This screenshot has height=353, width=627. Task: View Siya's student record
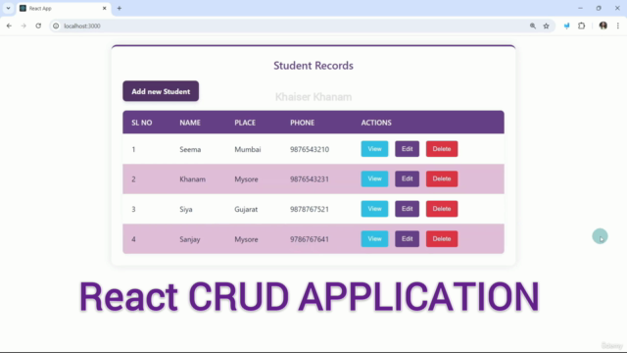(x=374, y=209)
